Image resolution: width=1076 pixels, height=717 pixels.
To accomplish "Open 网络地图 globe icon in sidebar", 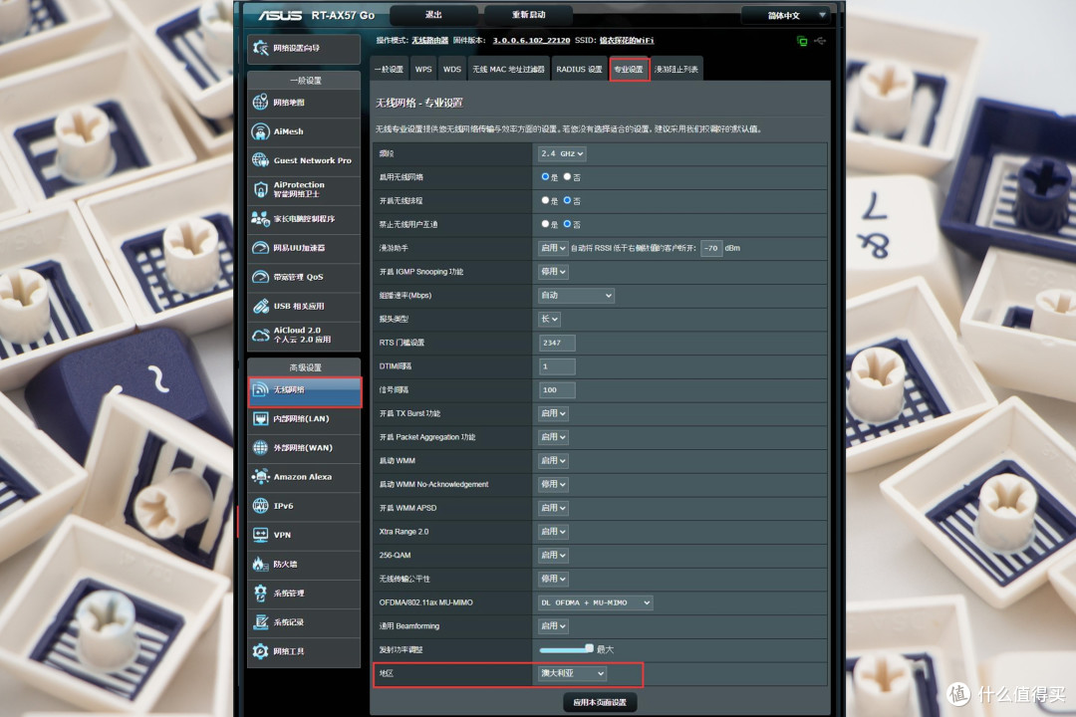I will [260, 103].
